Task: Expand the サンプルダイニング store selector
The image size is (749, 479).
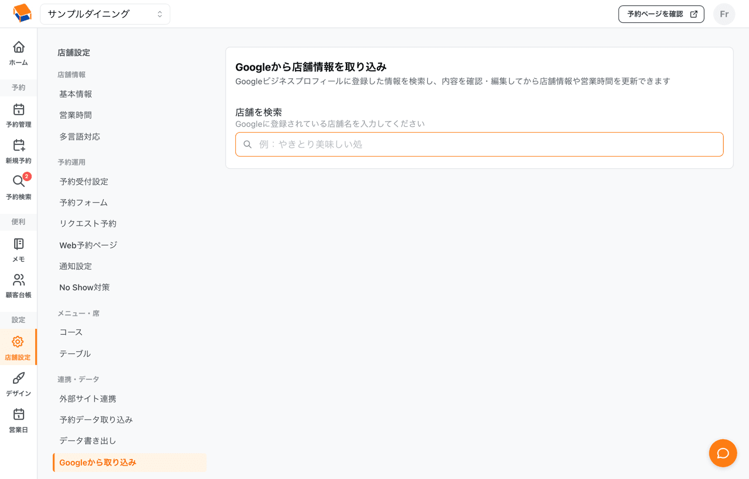Action: (105, 14)
